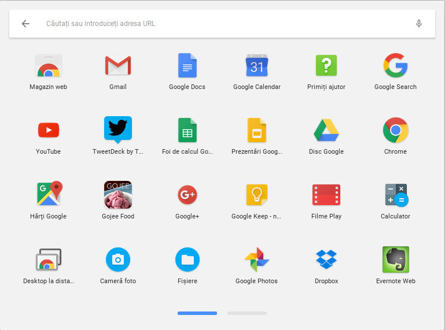Open Hărți Google maps
The height and width of the screenshot is (330, 445).
click(x=49, y=194)
